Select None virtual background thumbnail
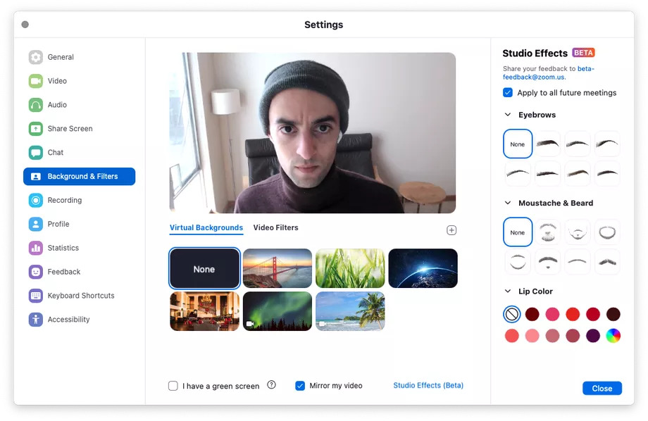Image resolution: width=648 pixels, height=421 pixels. point(204,268)
